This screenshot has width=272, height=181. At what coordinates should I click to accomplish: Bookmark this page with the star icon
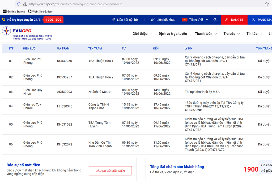267,4
